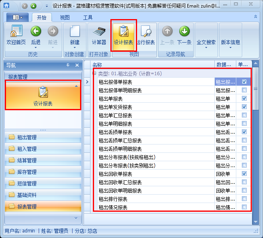263x238 pixels.
Task: Close the 导航 navigation panel
Action: point(77,65)
